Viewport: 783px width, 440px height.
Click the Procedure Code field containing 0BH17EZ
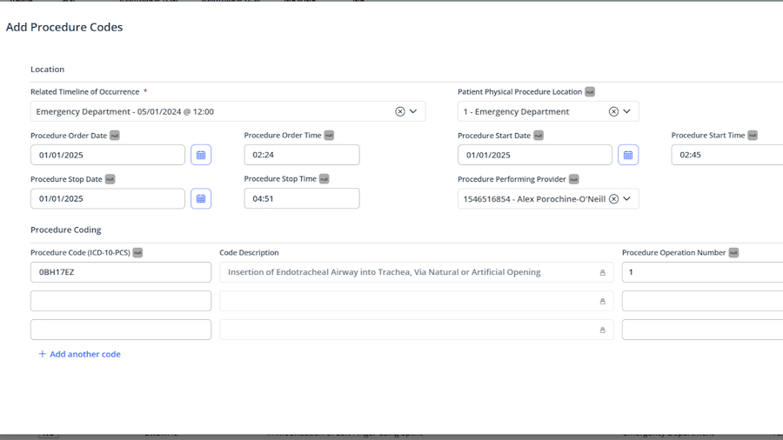121,272
